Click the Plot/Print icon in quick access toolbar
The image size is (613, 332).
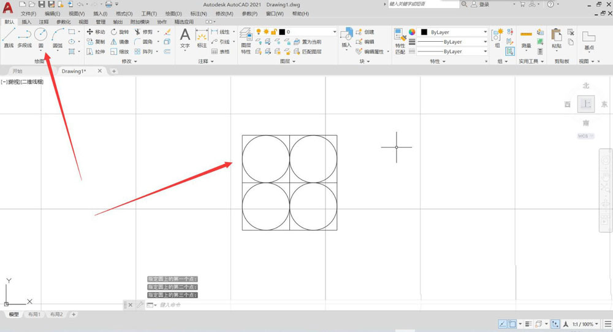pyautogui.click(x=109, y=4)
